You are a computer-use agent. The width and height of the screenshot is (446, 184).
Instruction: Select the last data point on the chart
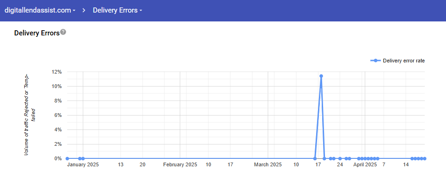click(425, 158)
